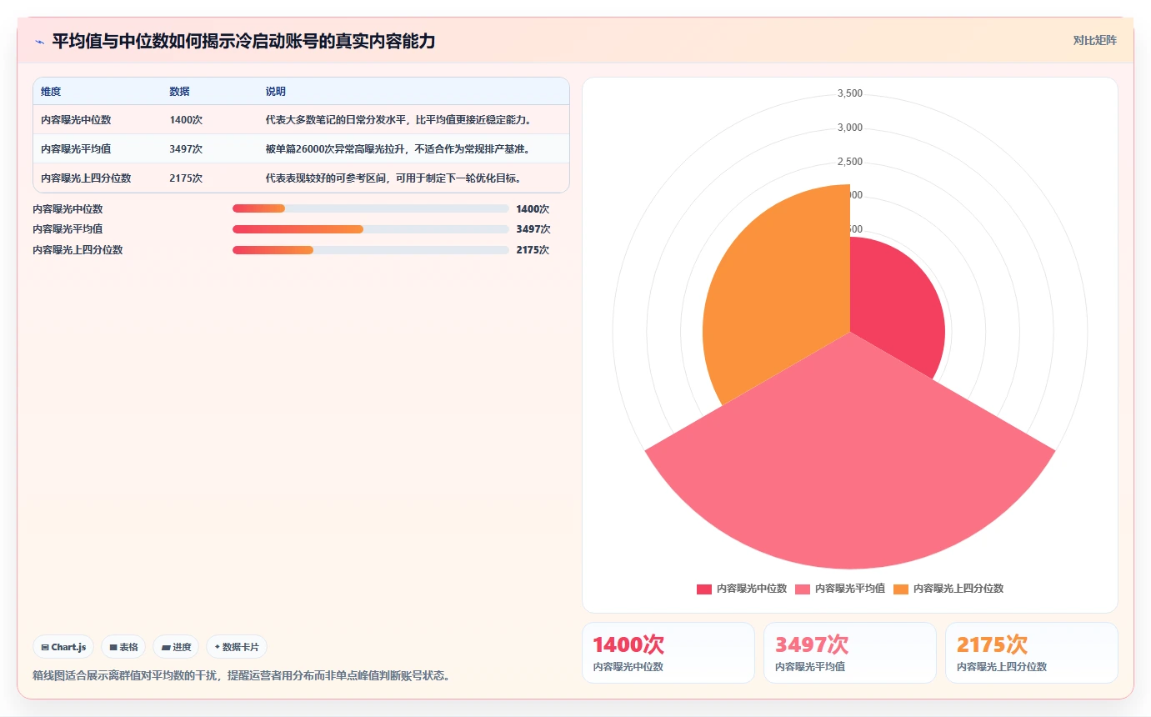
Task: Select the 表格 chip
Action: (x=123, y=647)
